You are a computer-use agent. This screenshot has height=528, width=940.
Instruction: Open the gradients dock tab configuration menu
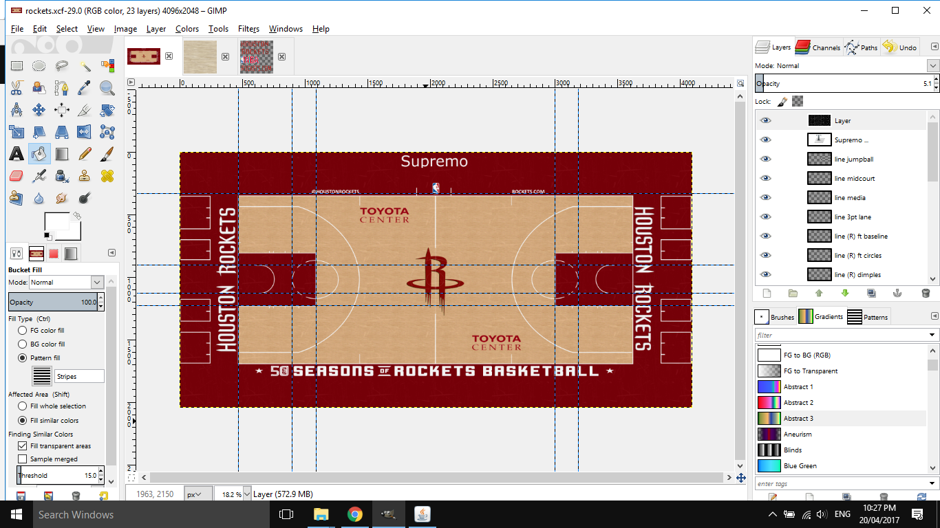(934, 316)
